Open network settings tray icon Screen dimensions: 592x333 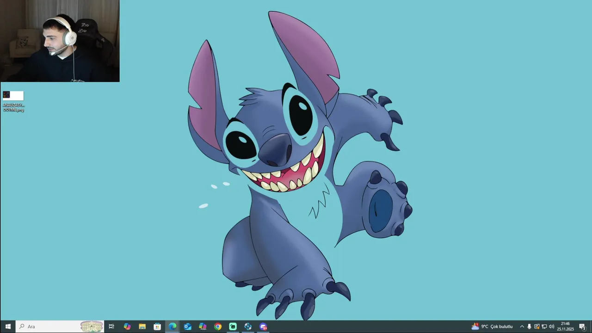(544, 327)
